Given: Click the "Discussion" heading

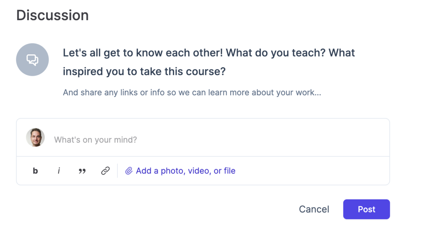Looking at the screenshot, I should tap(53, 16).
